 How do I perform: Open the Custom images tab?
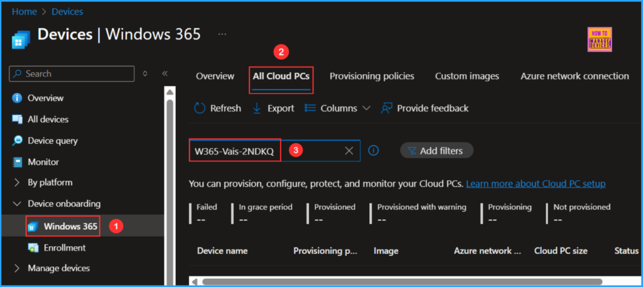(x=467, y=76)
